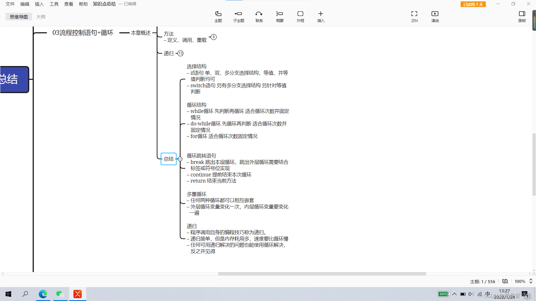536x301 pixels.
Task: Select the 总结 topic node
Action: pos(169,159)
